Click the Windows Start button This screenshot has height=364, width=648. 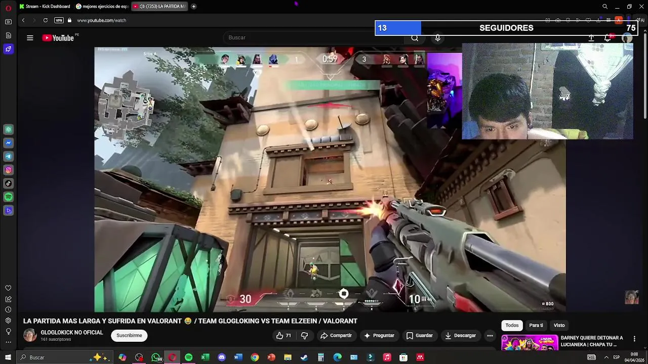[8, 357]
